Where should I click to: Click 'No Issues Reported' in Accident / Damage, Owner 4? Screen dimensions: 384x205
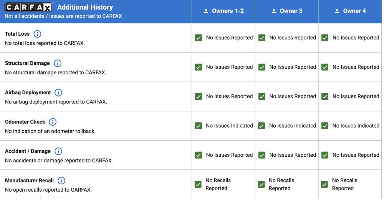click(x=356, y=155)
